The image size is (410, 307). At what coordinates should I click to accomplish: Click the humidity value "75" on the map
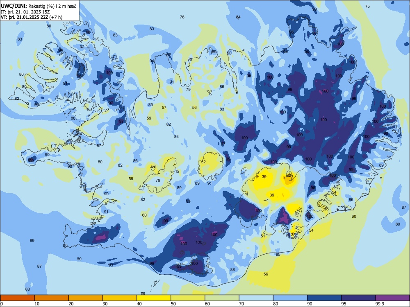(x=367, y=6)
